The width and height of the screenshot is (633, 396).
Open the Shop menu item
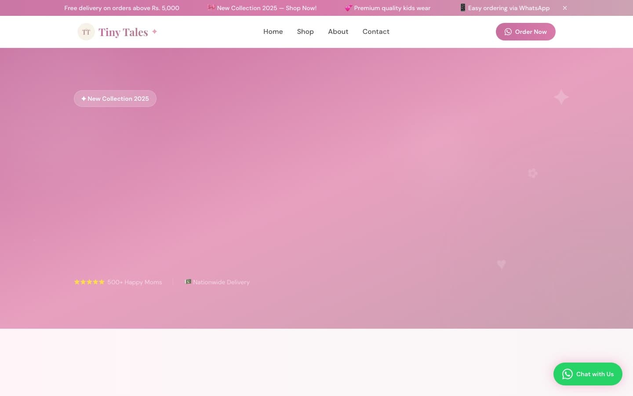[x=305, y=32]
